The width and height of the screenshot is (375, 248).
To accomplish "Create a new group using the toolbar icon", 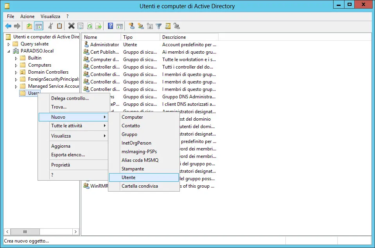I will coord(141,26).
